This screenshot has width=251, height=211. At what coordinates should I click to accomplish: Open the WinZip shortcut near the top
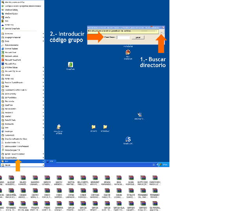pos(9,17)
